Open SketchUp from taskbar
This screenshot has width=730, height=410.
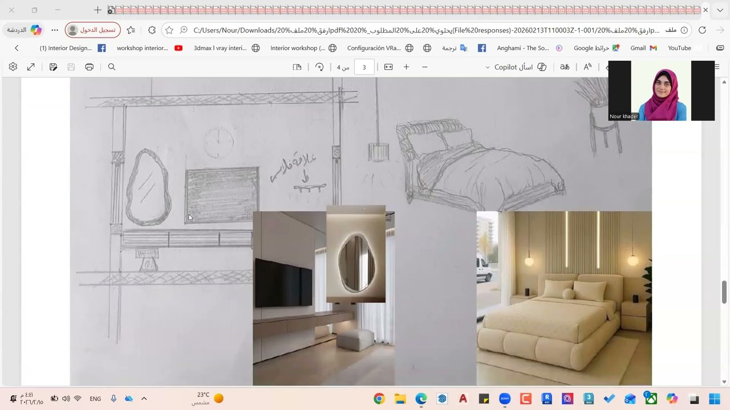tap(442, 399)
